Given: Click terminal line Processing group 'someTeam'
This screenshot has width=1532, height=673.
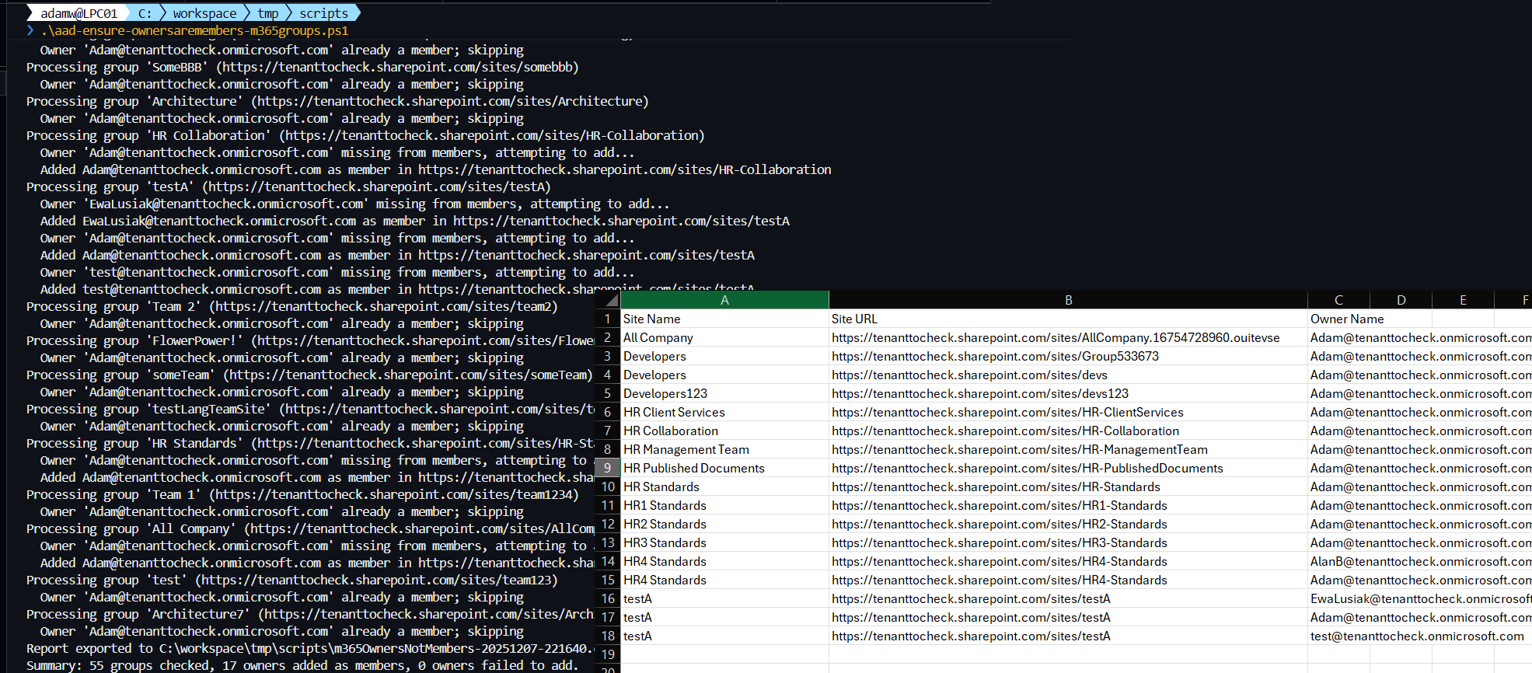Looking at the screenshot, I should [x=309, y=375].
